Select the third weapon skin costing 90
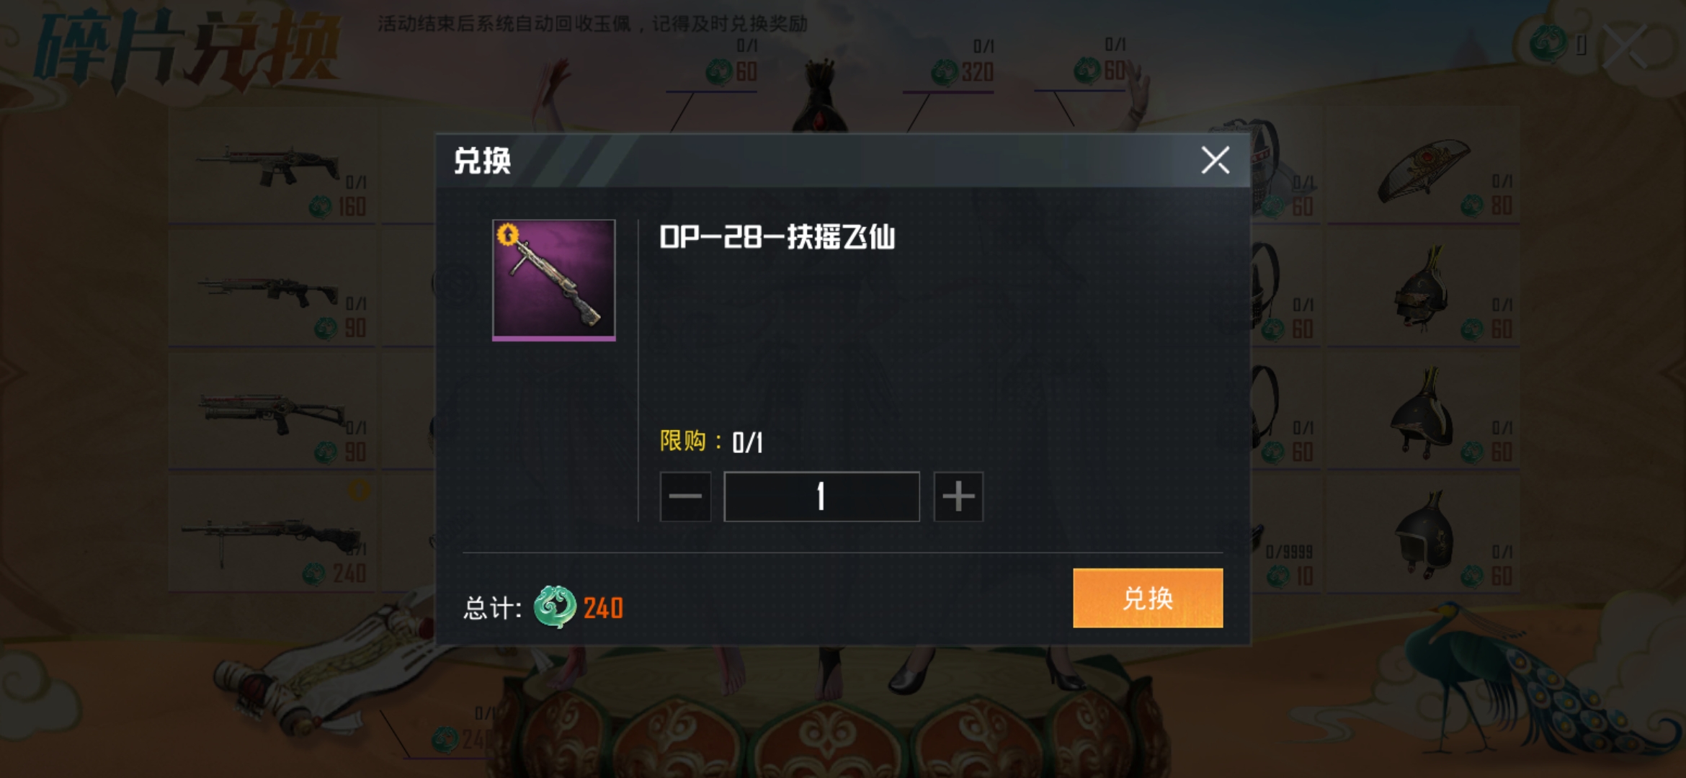 point(272,412)
